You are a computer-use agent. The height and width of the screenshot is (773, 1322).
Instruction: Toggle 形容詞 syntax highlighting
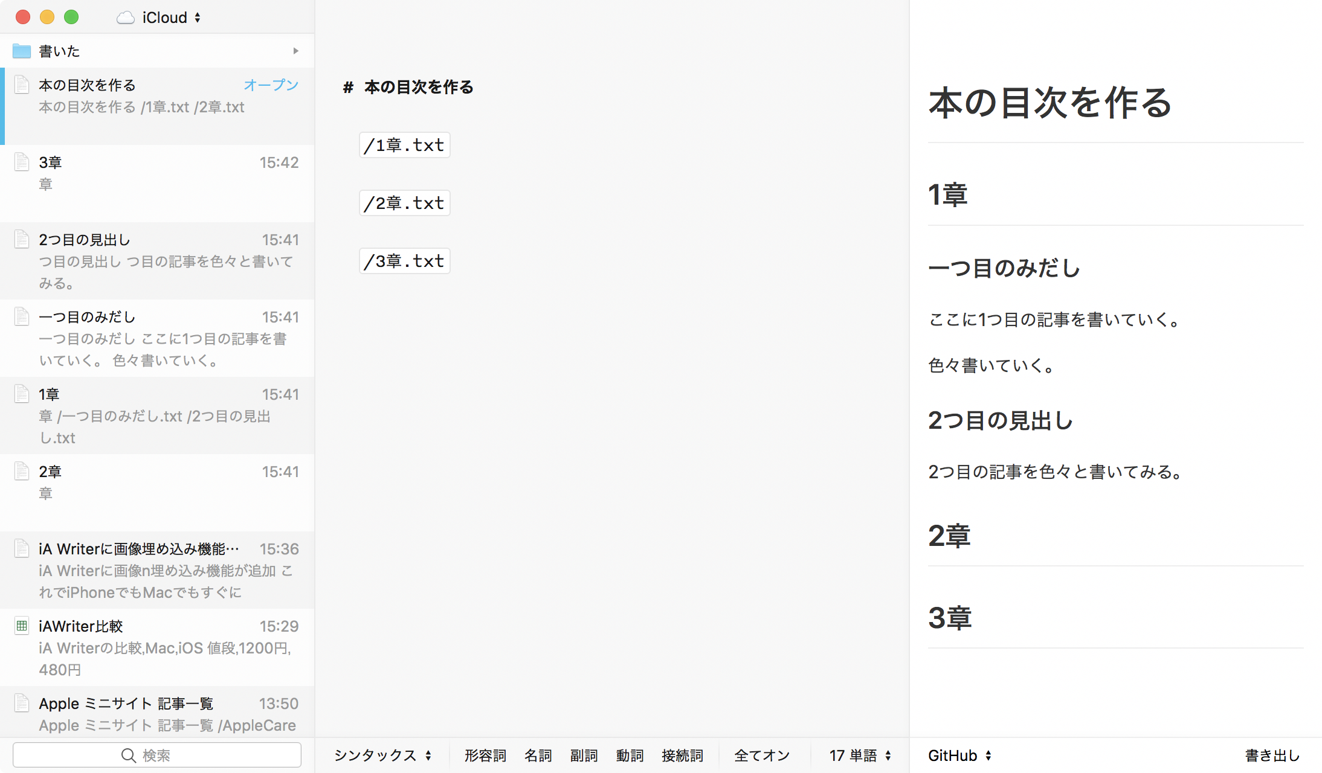(485, 755)
